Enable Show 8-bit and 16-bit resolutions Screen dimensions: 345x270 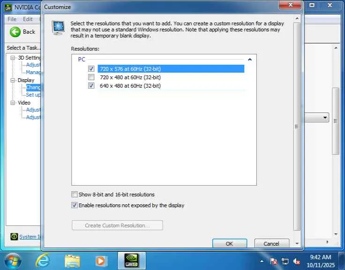[x=75, y=195]
